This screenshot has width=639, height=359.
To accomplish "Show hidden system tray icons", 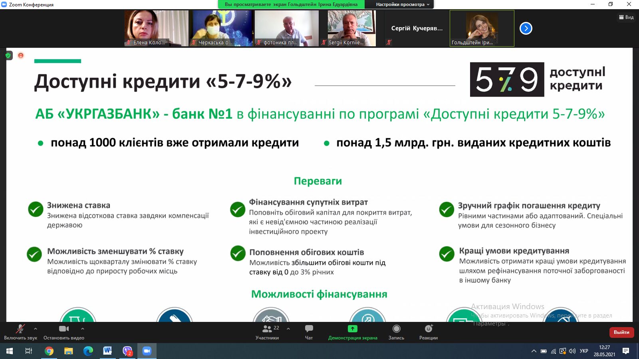I will (534, 351).
